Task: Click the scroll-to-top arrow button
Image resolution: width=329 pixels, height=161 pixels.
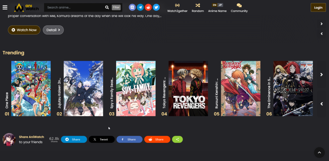Action: tap(319, 152)
